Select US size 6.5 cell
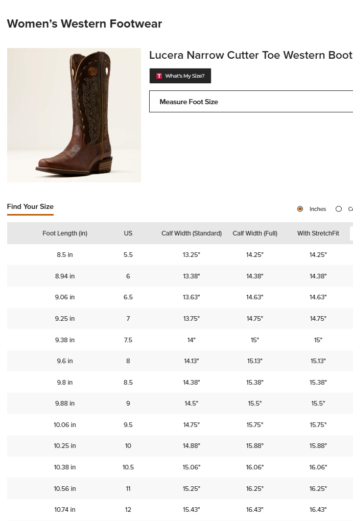Screen dimensions: 353x521 click(128, 297)
